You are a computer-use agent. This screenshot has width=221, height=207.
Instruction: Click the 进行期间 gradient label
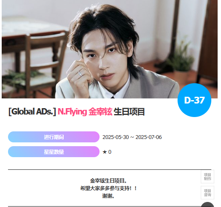pos(54,137)
